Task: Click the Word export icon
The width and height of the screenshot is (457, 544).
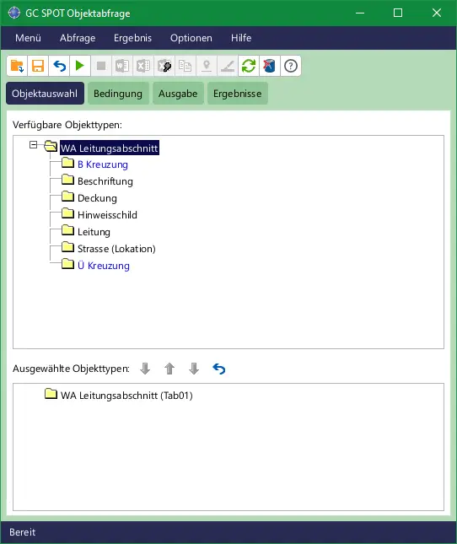Action: 122,66
